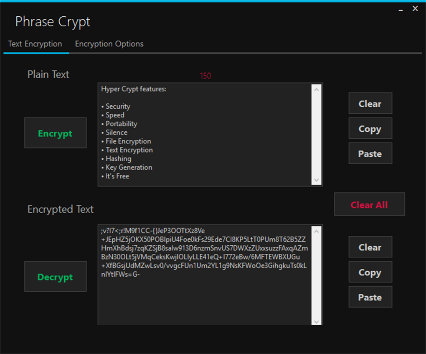The image size is (426, 354).
Task: Clear the Plain Text box
Action: click(370, 103)
